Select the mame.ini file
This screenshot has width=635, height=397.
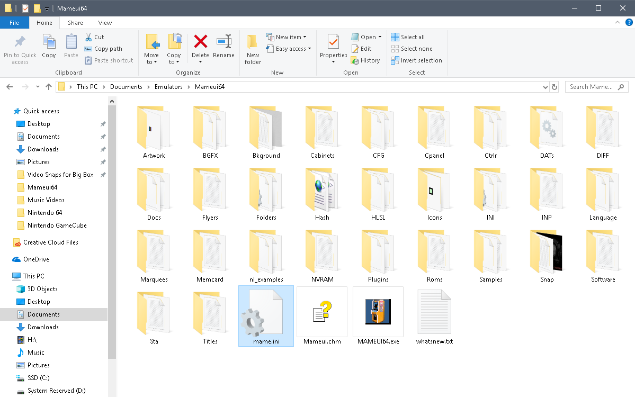[x=266, y=315]
